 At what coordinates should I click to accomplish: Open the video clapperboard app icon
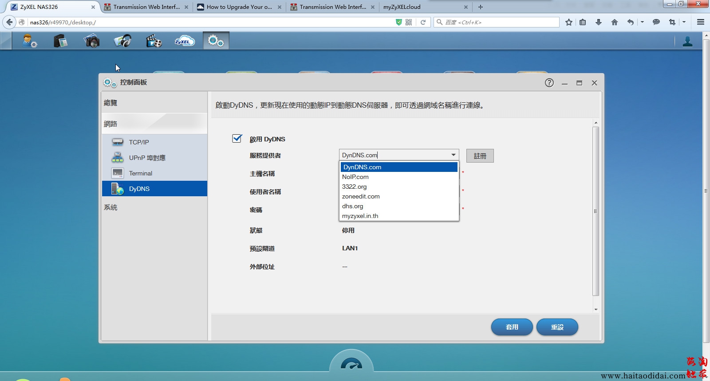[x=154, y=41]
